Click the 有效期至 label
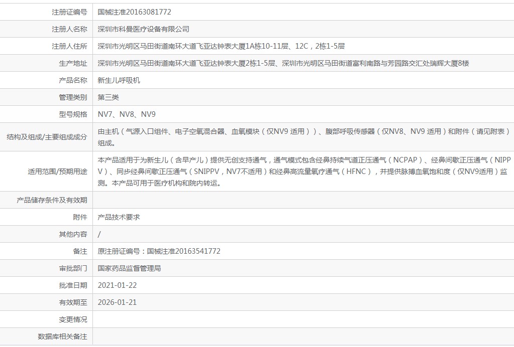This screenshot has width=514, height=347. tap(73, 302)
